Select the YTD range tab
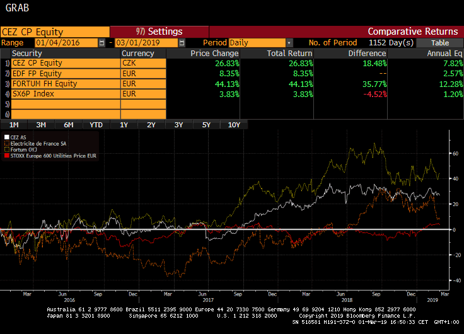This screenshot has width=464, height=334. coord(96,125)
